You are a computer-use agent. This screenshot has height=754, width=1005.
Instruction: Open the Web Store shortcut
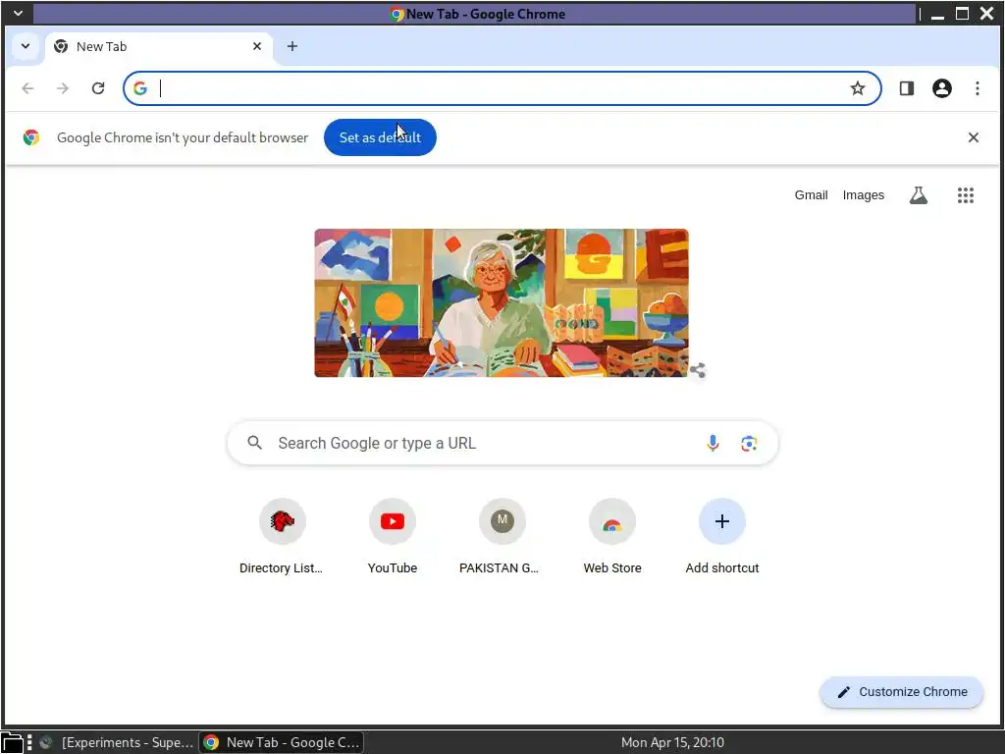tap(612, 537)
